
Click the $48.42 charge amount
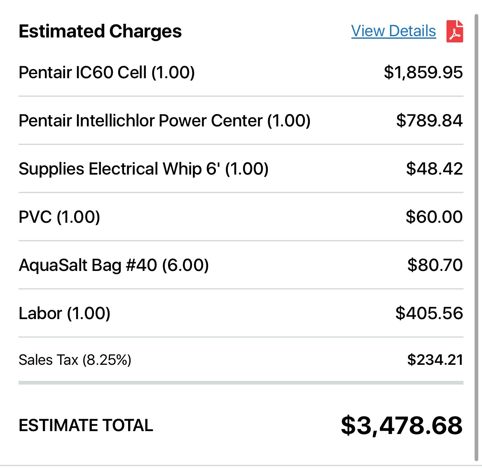tap(434, 169)
